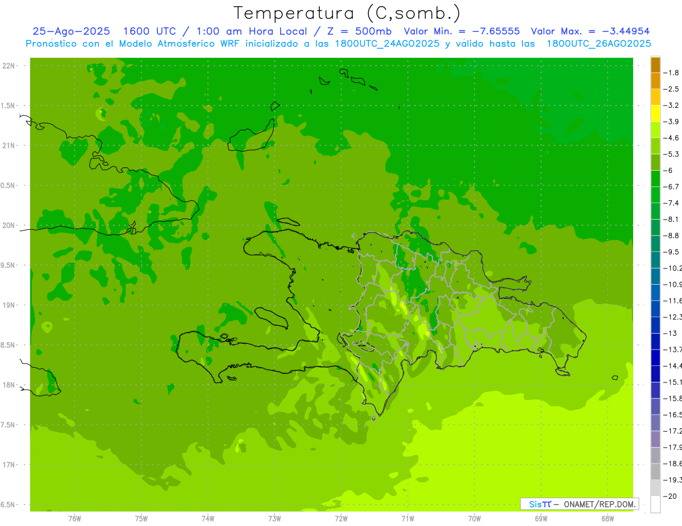The height and width of the screenshot is (526, 682).
Task: Click the "-11.6" colorbar label
Action: point(673,300)
